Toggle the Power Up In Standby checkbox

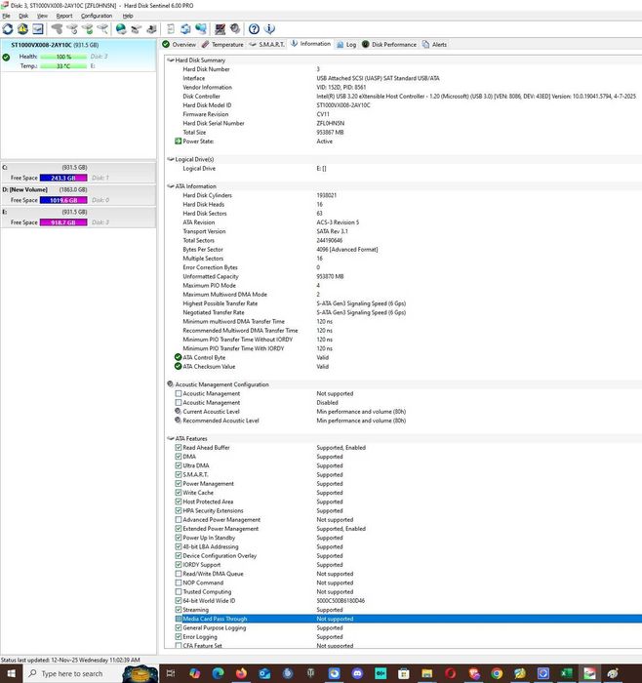pos(179,538)
